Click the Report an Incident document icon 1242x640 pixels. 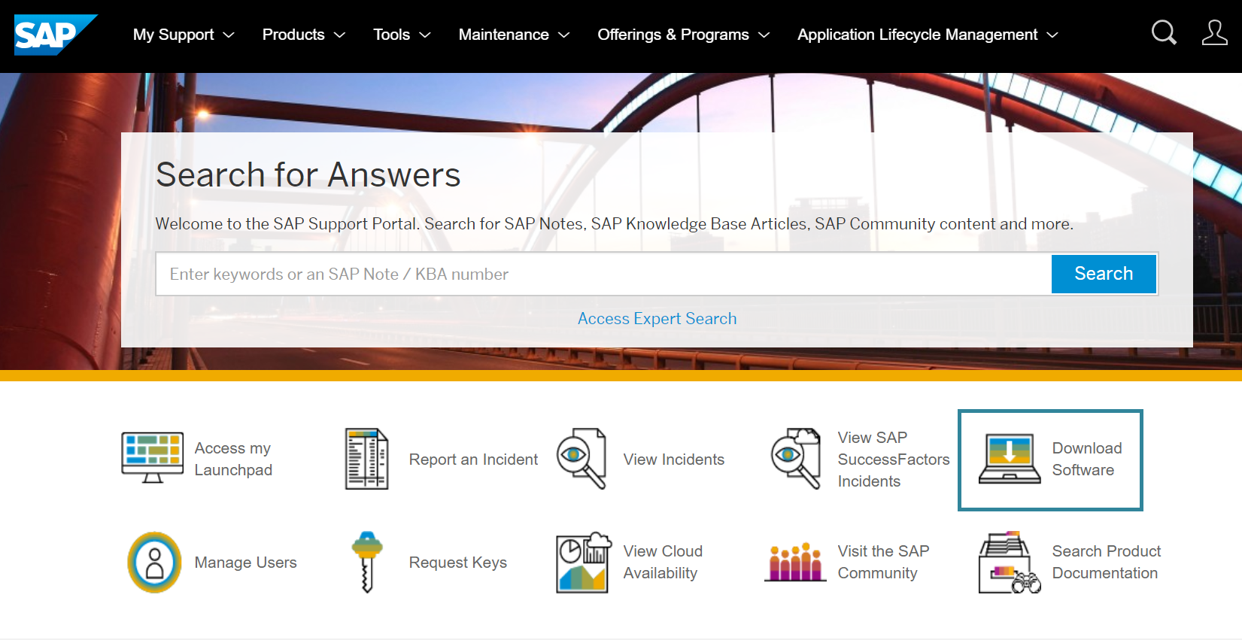367,459
